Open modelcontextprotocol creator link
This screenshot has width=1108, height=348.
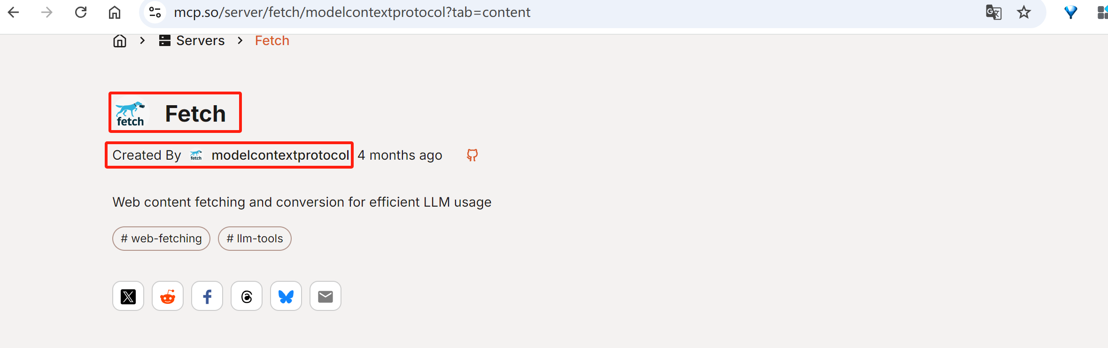tap(280, 155)
